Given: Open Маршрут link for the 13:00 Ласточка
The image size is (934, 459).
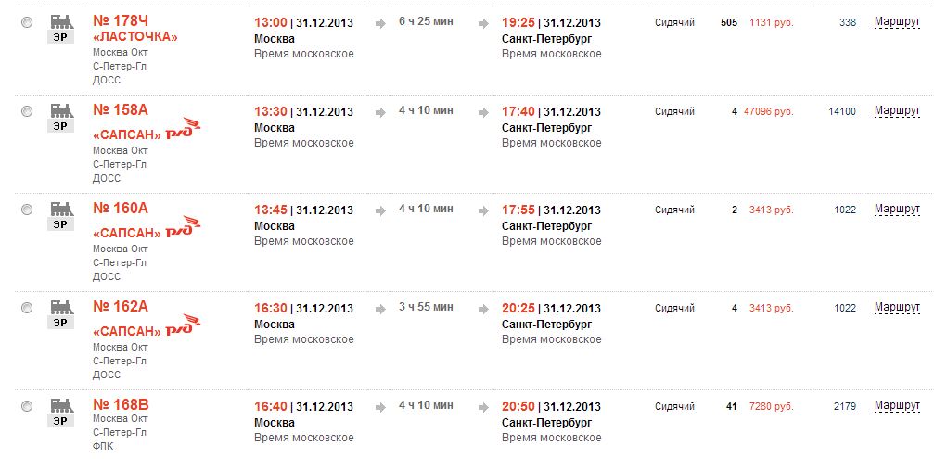Looking at the screenshot, I should pyautogui.click(x=897, y=22).
